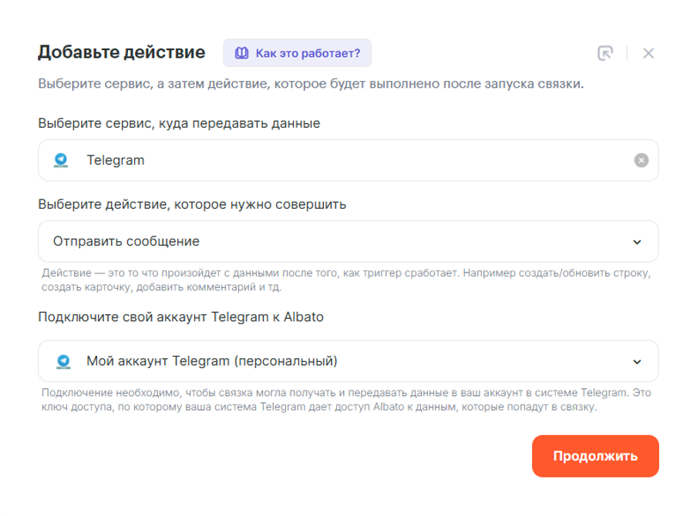The image size is (697, 516).
Task: Click the pop-out arrow icon at top right
Action: pyautogui.click(x=605, y=53)
